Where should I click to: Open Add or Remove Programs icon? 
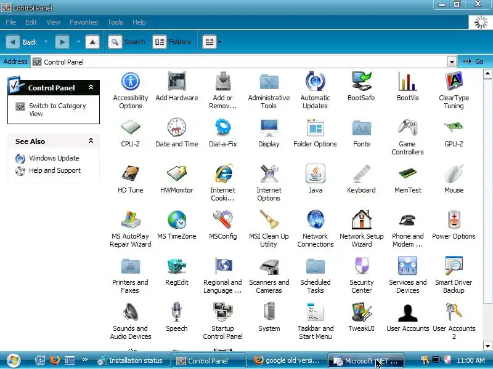tap(223, 81)
